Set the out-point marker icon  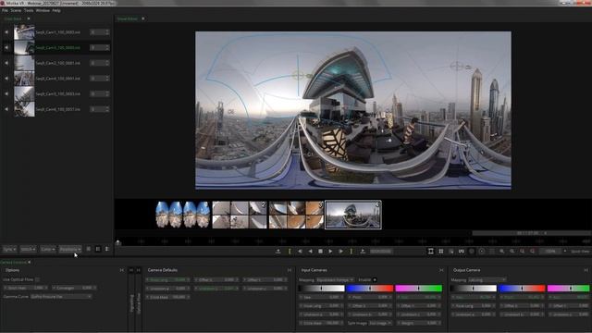[351, 251]
